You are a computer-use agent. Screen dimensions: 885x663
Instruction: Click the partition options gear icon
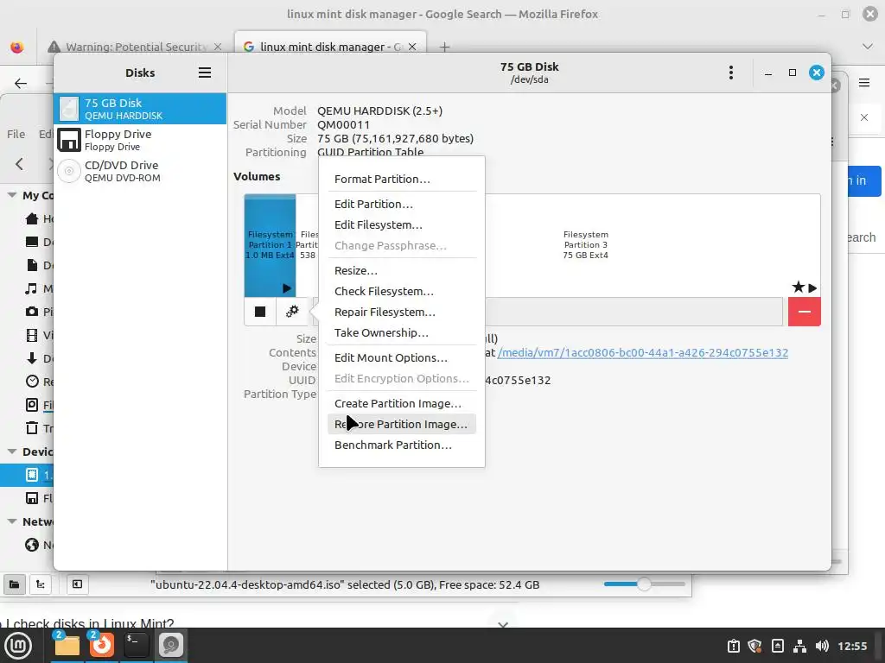292,312
